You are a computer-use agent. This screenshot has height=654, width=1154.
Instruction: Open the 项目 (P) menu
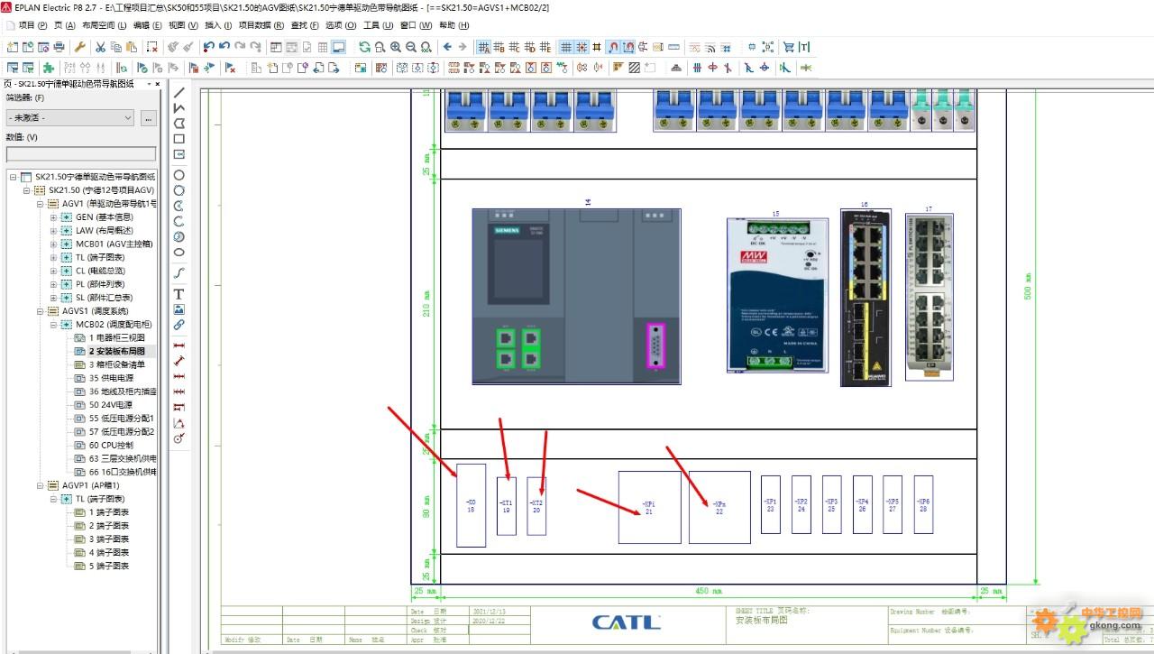[x=32, y=25]
